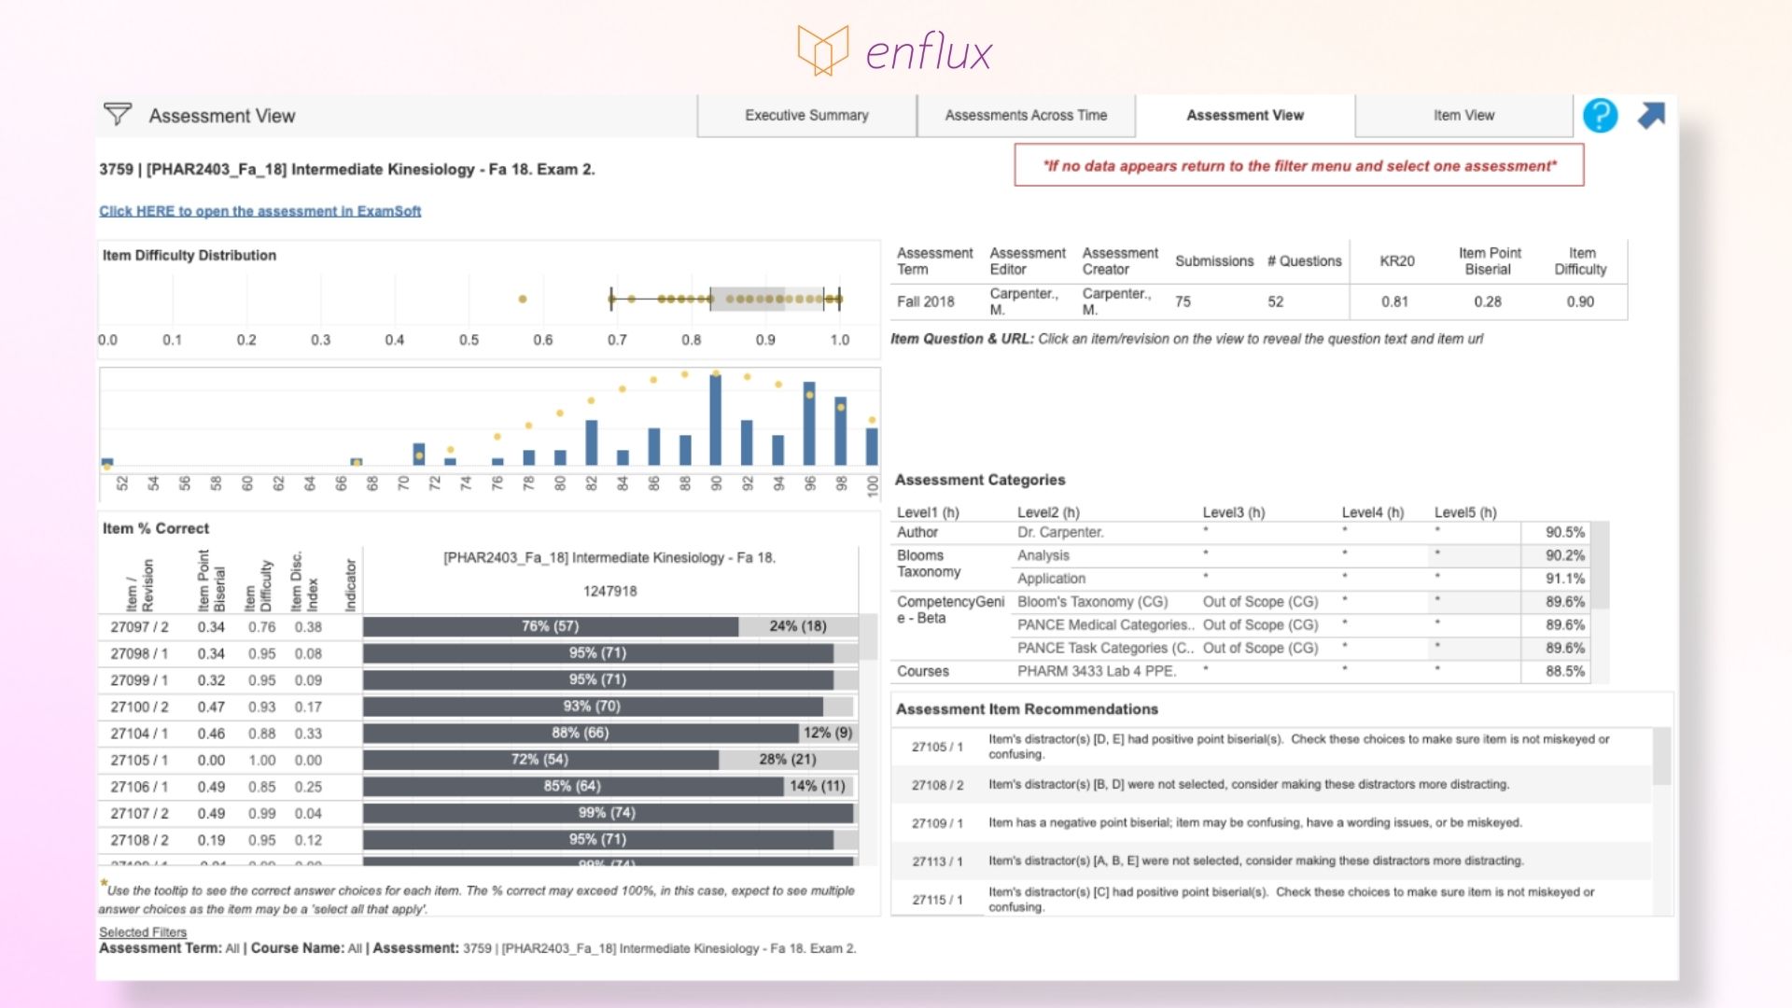Open the filter menu via funnel icon
This screenshot has width=1792, height=1008.
117,114
